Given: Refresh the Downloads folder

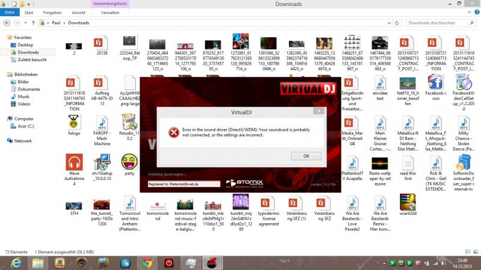Looking at the screenshot, I should coord(397,23).
